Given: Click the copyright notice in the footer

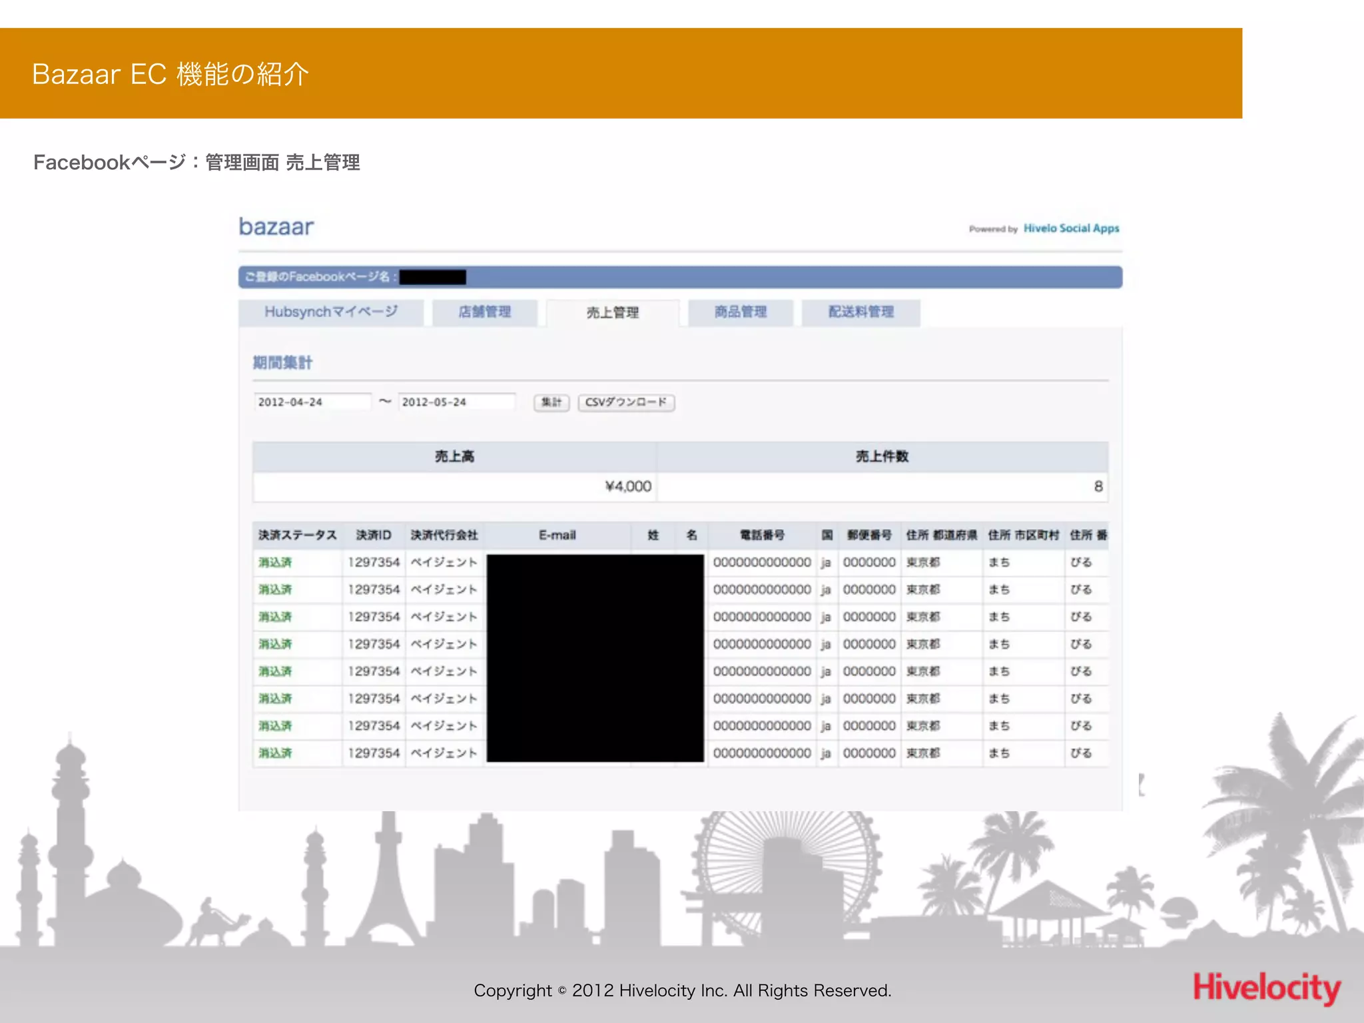Looking at the screenshot, I should tap(683, 990).
